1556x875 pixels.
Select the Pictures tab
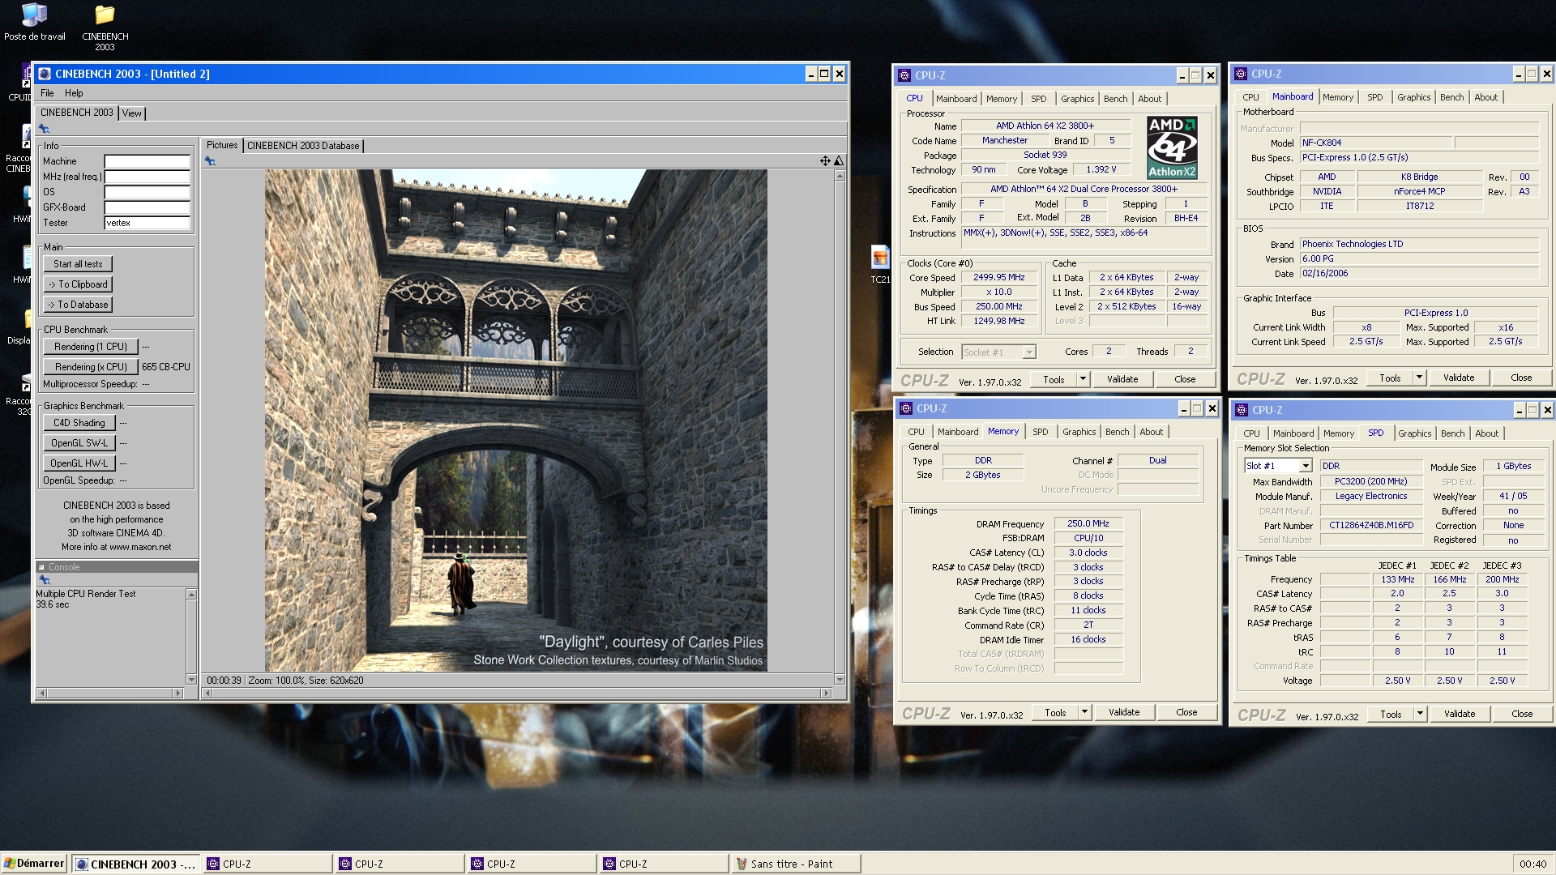(222, 145)
